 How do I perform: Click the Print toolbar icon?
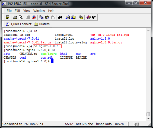(x=15, y=17)
